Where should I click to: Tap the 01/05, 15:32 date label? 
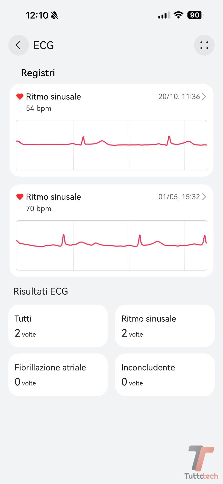[179, 197]
